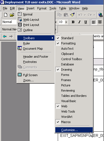Open the Redo history dropdown arrow

pyautogui.click(x=94, y=15)
